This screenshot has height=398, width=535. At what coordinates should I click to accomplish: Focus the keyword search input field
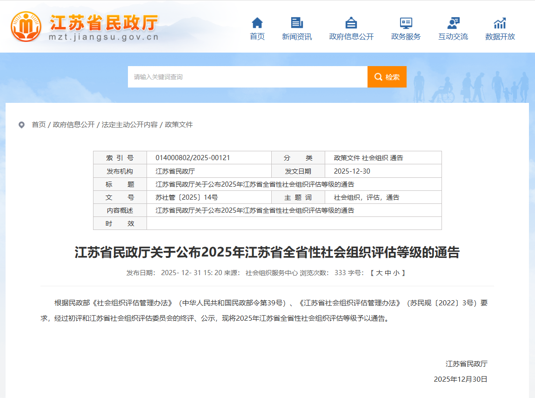pyautogui.click(x=247, y=77)
